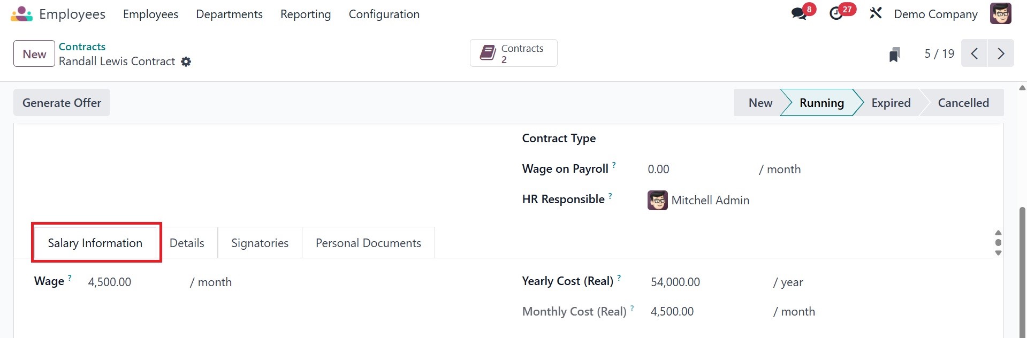Open the Employees app home icon
Screen dimensions: 1027x338
(x=21, y=14)
